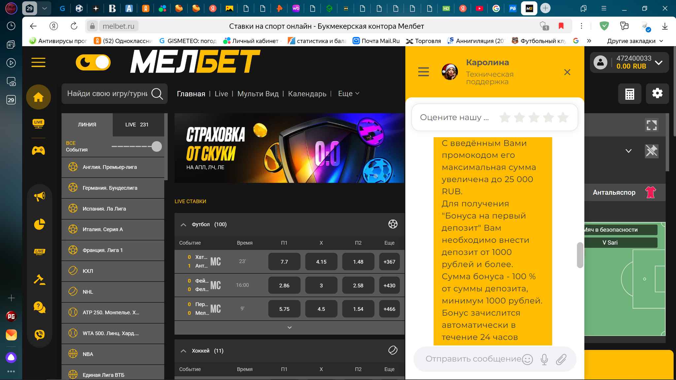
Task: Expand video to fullscreen icon
Action: coord(651,125)
